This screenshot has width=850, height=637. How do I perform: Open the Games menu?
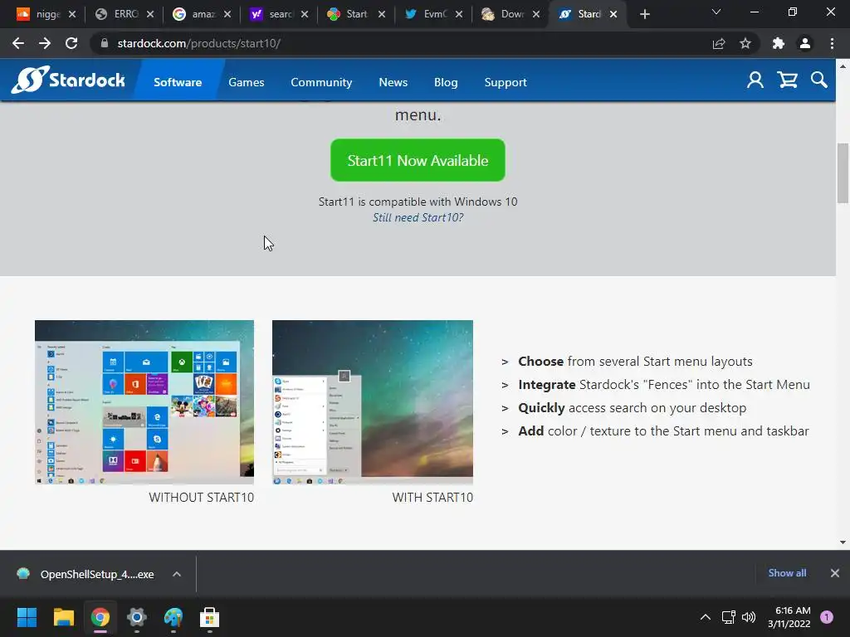coord(246,82)
